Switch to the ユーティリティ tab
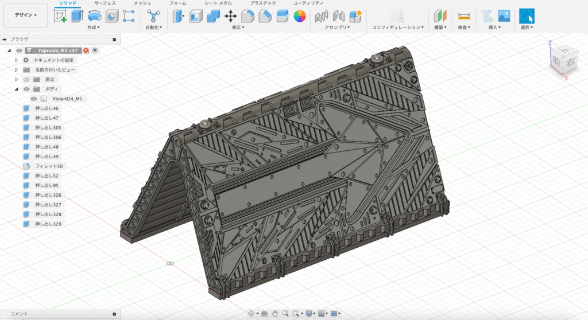 (308, 3)
